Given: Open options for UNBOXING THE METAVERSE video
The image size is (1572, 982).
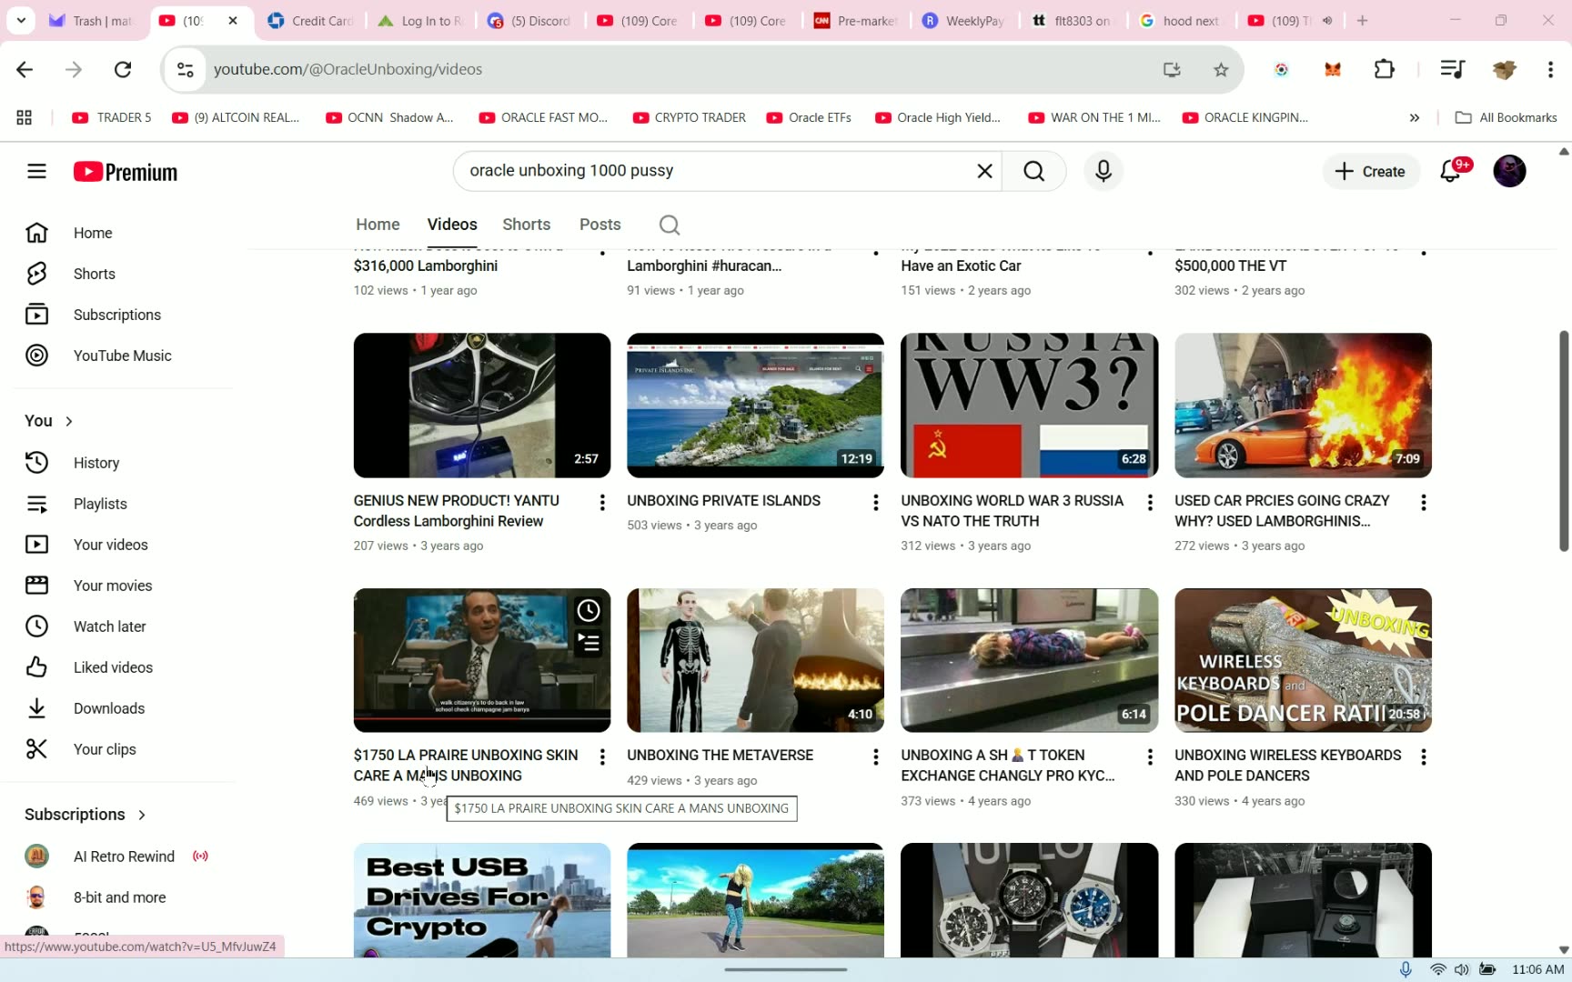Looking at the screenshot, I should tap(875, 757).
